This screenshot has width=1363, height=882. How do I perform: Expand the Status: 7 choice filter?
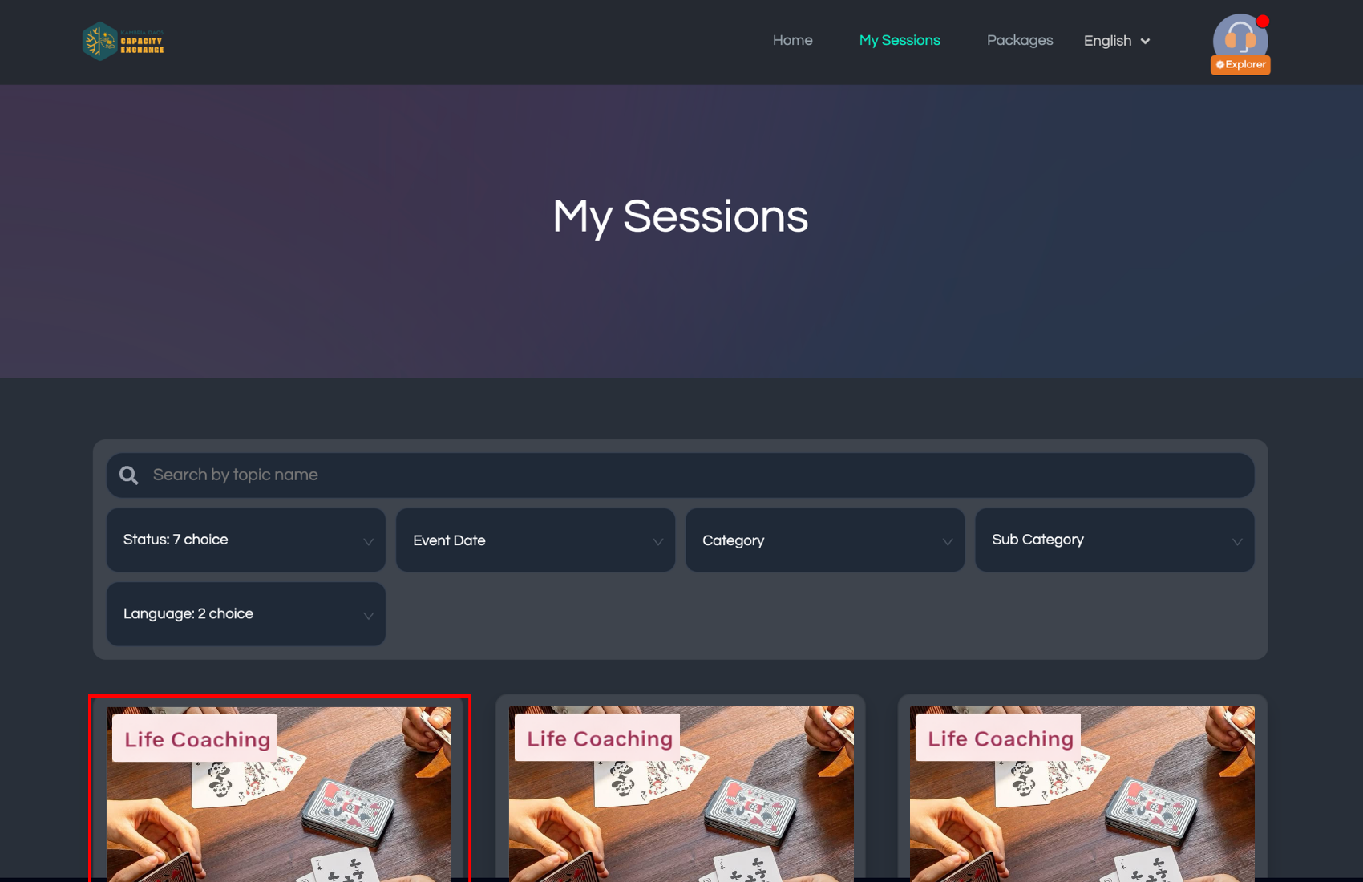pos(246,540)
